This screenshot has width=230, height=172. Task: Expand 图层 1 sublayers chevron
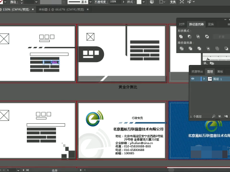[x=204, y=79]
